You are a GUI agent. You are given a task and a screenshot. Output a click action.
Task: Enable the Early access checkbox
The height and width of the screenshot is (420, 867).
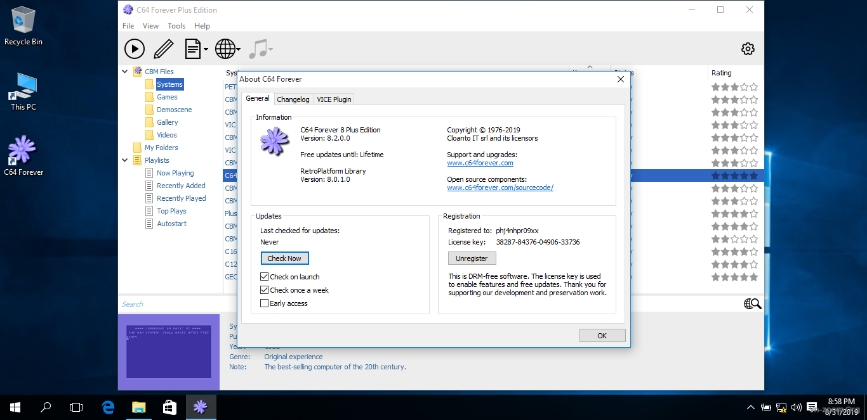click(265, 303)
